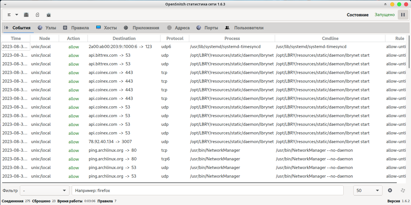The height and width of the screenshot is (205, 411).
Task: Open the Хосты tab
Action: 107,28
